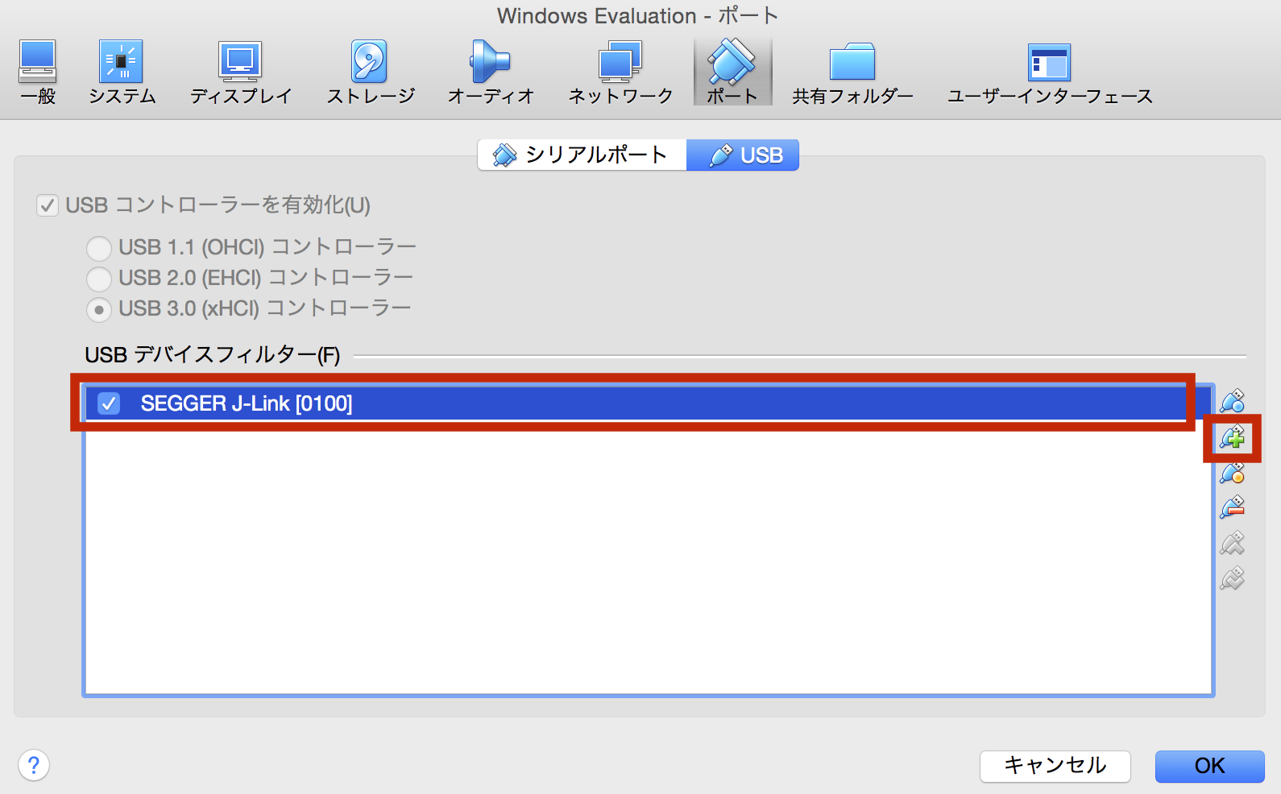Screen dimensions: 1281x794
Task: Open the ストレージ (Storage) settings section
Action: pyautogui.click(x=370, y=72)
